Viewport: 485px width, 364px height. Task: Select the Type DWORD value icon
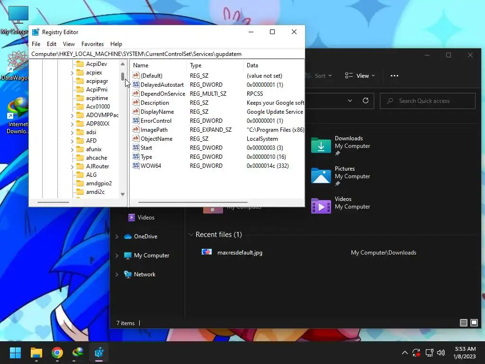(136, 156)
